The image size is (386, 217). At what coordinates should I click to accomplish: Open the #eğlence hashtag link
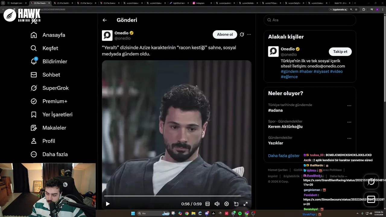click(289, 77)
